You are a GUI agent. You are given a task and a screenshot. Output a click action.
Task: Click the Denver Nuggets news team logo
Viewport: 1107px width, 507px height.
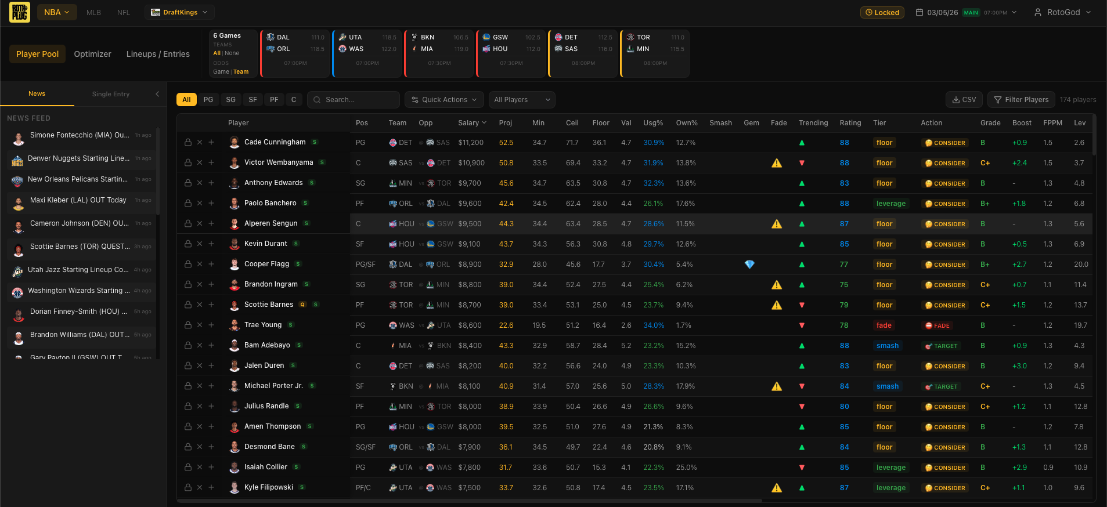[17, 160]
